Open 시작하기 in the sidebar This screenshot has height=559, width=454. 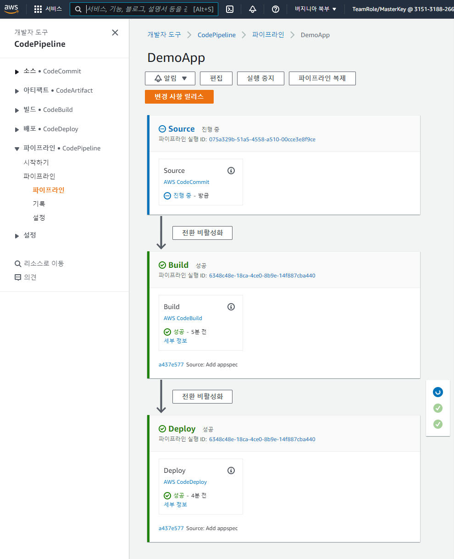point(36,162)
